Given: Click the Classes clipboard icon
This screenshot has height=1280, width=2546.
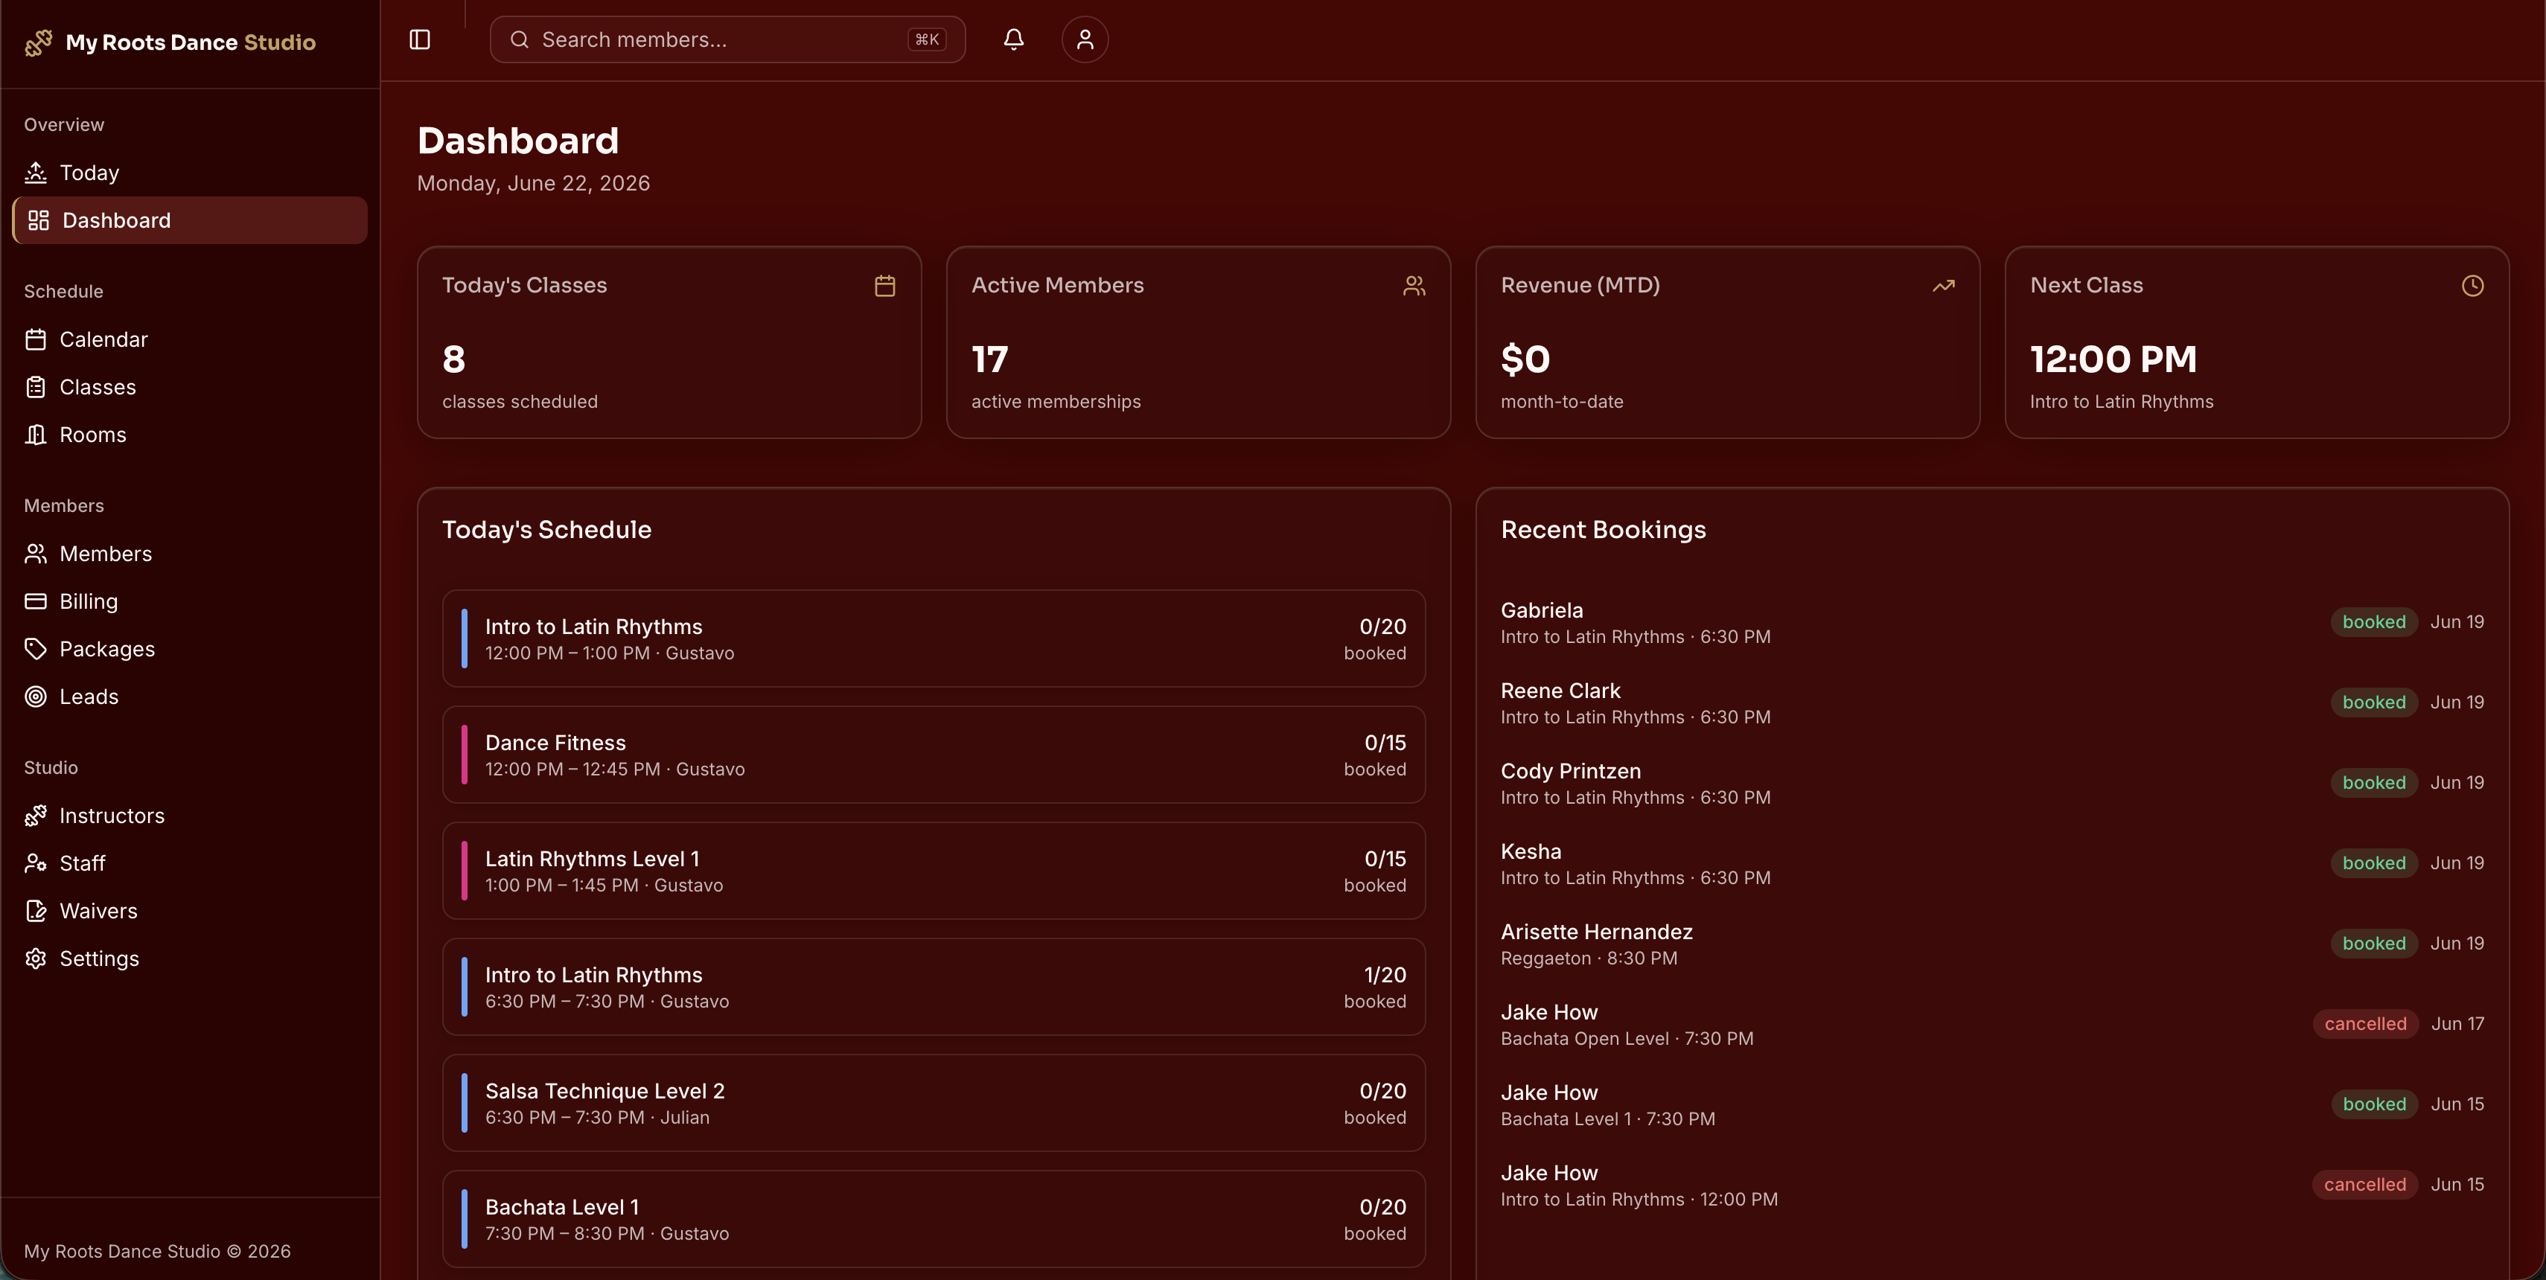Looking at the screenshot, I should point(36,387).
